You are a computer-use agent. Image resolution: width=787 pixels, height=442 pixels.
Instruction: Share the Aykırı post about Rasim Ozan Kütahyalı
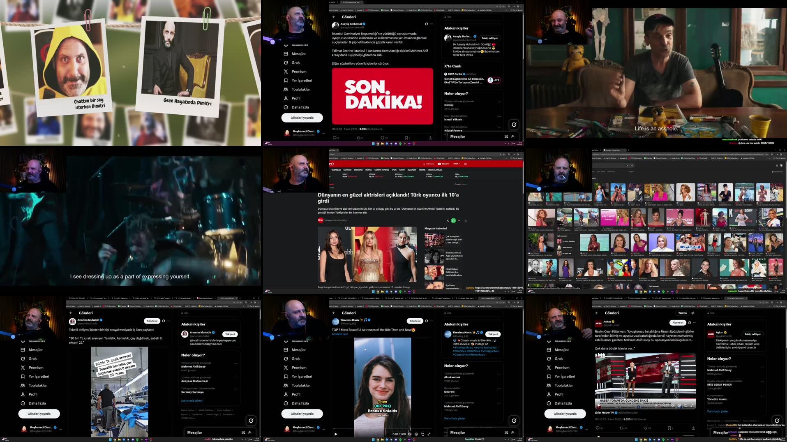point(693,428)
